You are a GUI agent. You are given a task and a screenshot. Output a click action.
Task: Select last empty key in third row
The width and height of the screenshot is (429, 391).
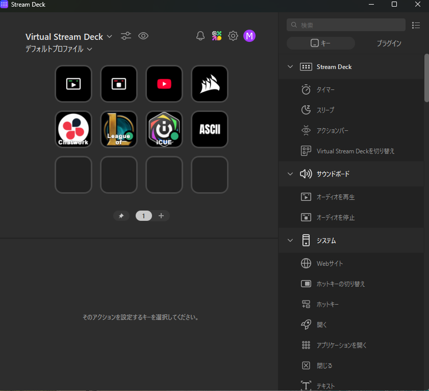(x=210, y=175)
